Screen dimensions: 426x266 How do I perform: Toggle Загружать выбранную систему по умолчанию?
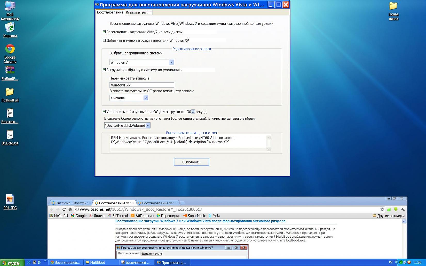104,70
